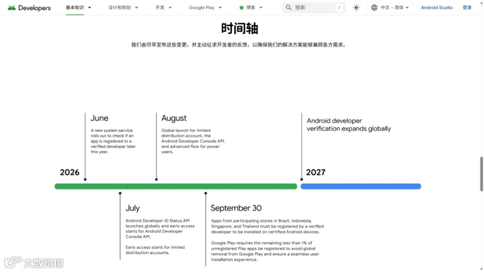The width and height of the screenshot is (484, 272).
Task: Click the 2027 year label
Action: [x=316, y=172]
